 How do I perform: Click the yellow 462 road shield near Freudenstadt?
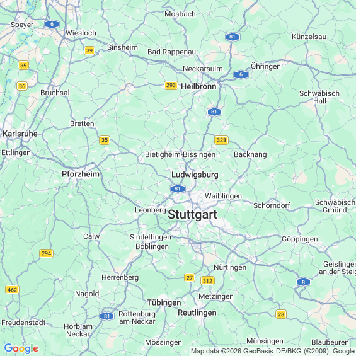[12, 290]
